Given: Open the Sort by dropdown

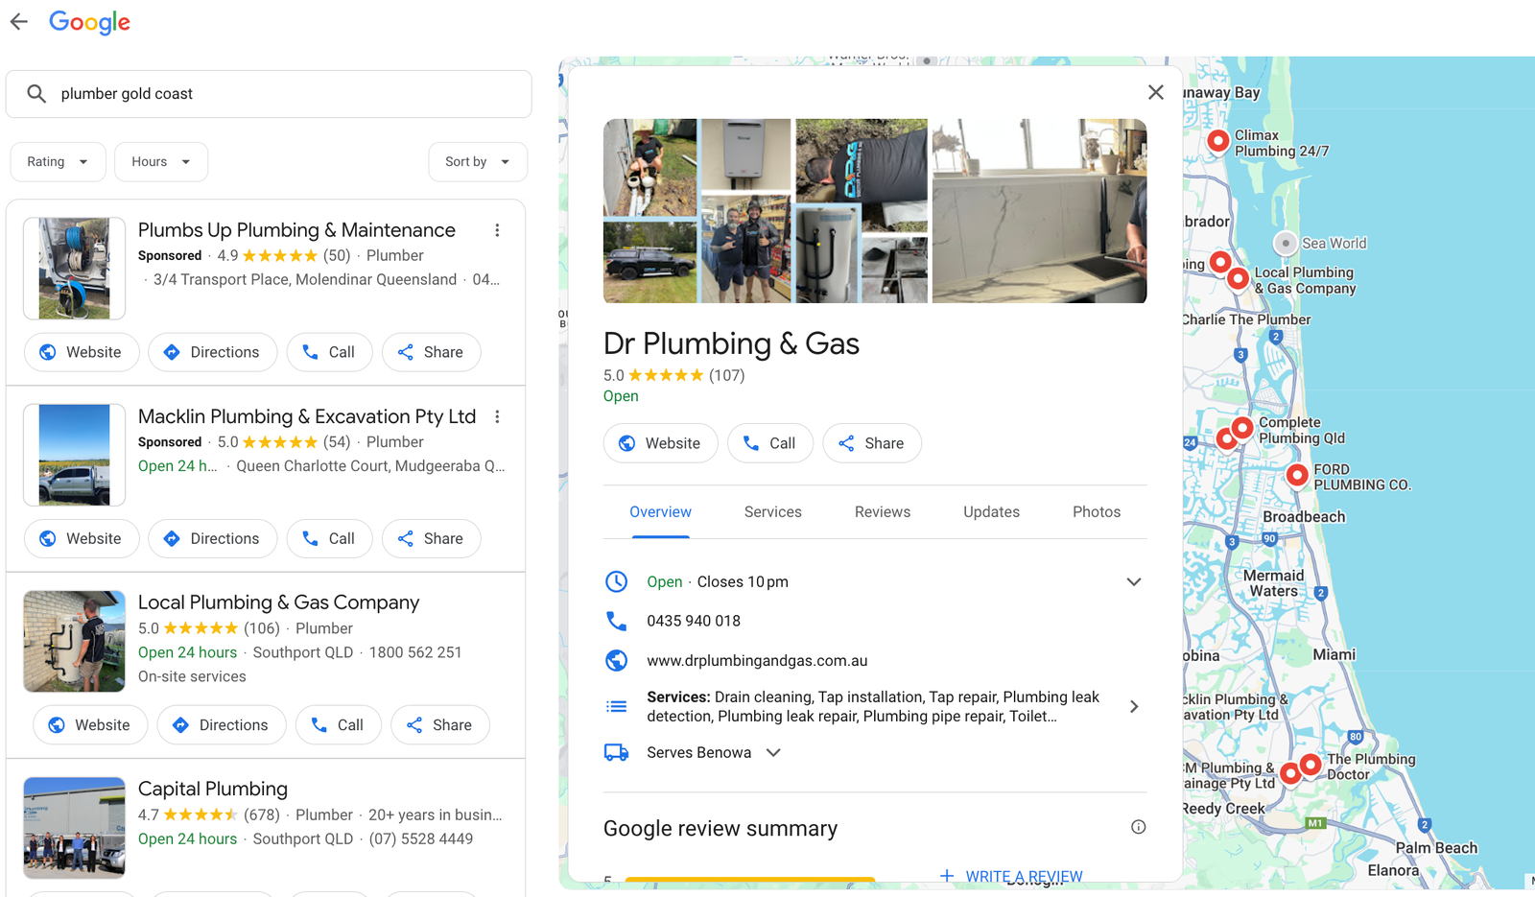Looking at the screenshot, I should coord(478,161).
